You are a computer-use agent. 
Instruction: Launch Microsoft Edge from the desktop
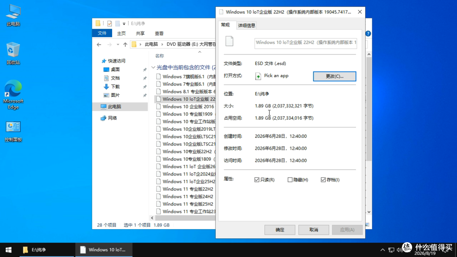13,95
